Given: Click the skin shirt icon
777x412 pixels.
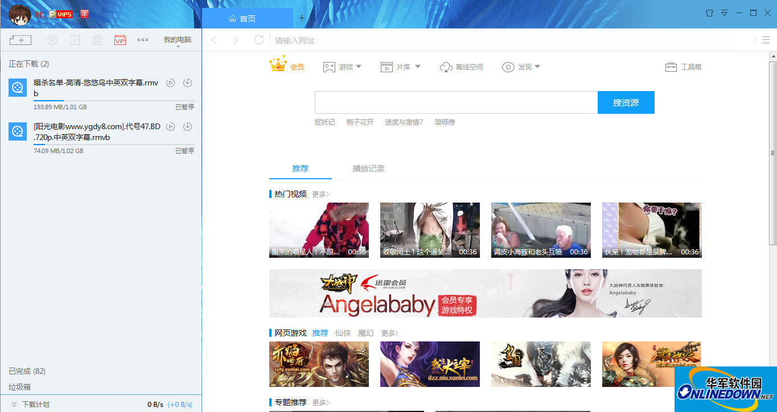Looking at the screenshot, I should pos(709,13).
